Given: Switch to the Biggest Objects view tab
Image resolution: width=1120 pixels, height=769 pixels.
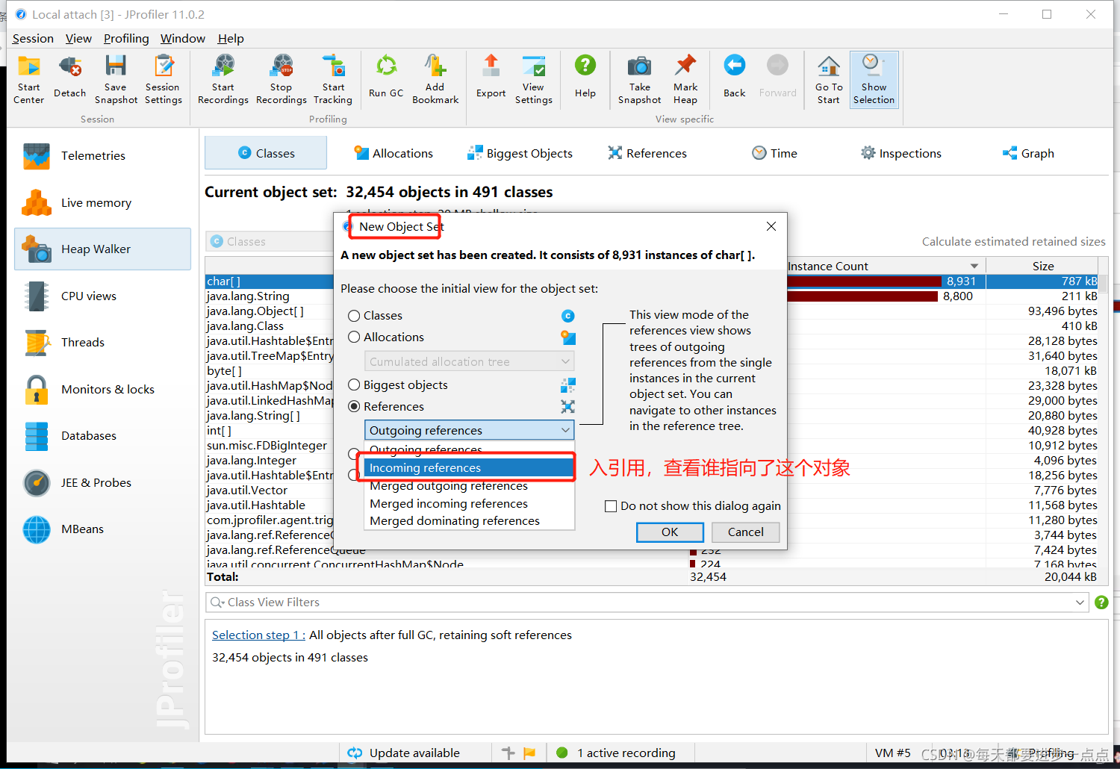Looking at the screenshot, I should coord(520,153).
